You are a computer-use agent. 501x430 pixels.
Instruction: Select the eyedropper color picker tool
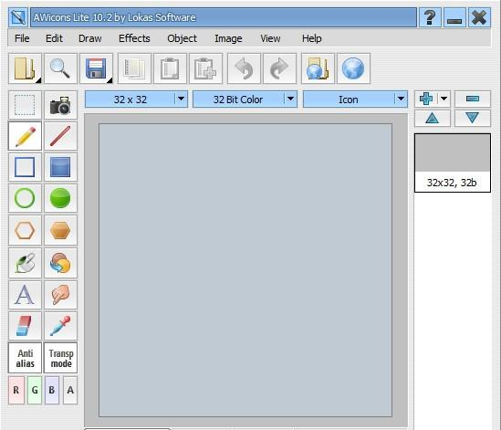(60, 326)
